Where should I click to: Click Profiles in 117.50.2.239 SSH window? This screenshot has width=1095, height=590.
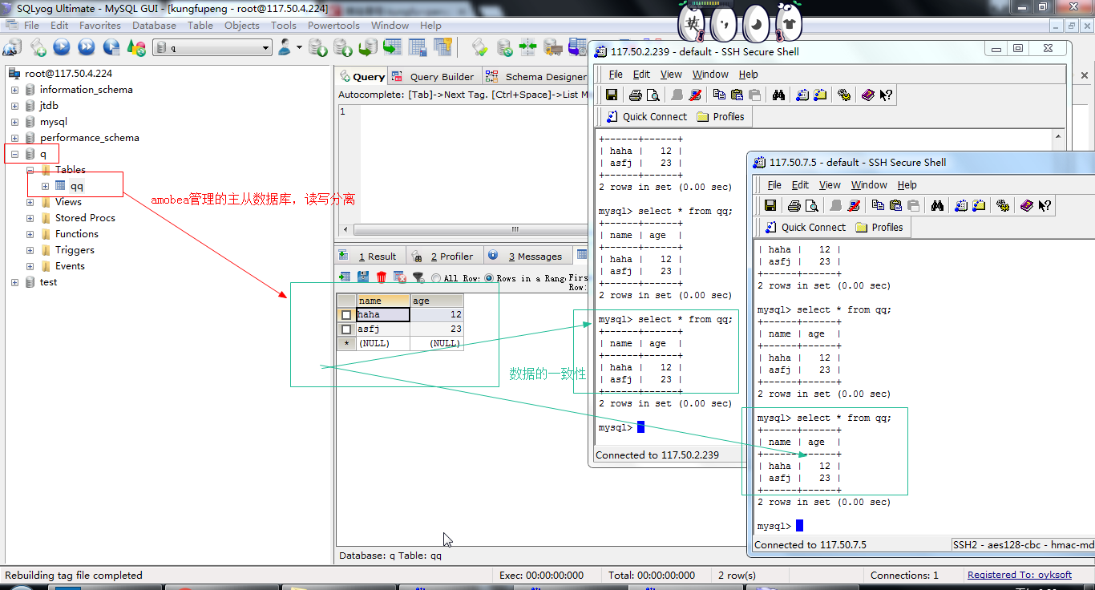721,117
